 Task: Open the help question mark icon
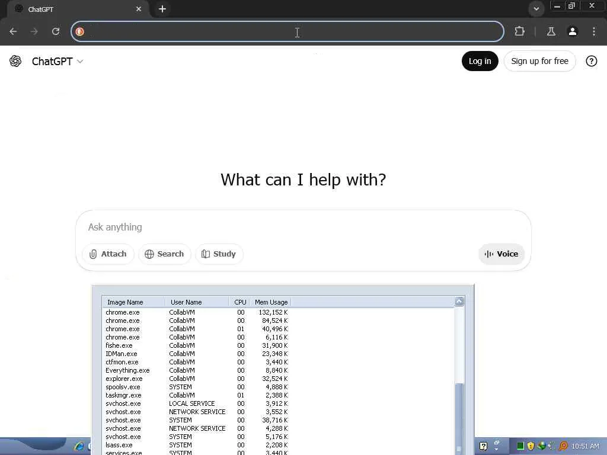(x=591, y=61)
